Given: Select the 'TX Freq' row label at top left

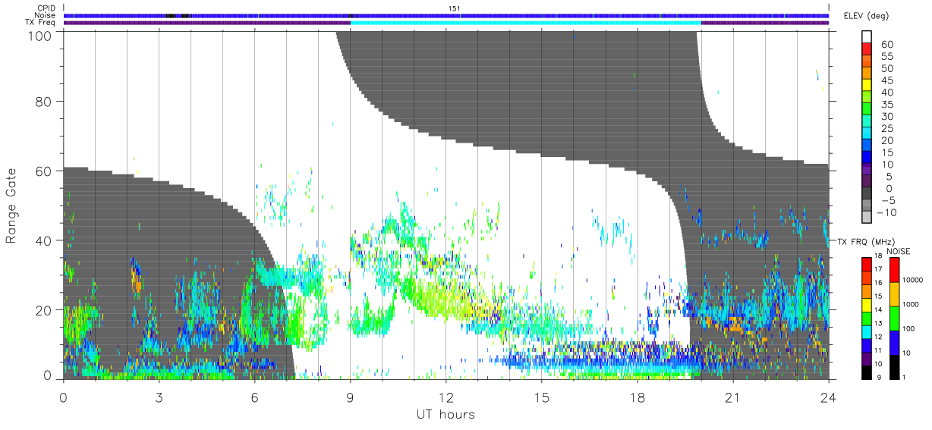Looking at the screenshot, I should (x=42, y=22).
